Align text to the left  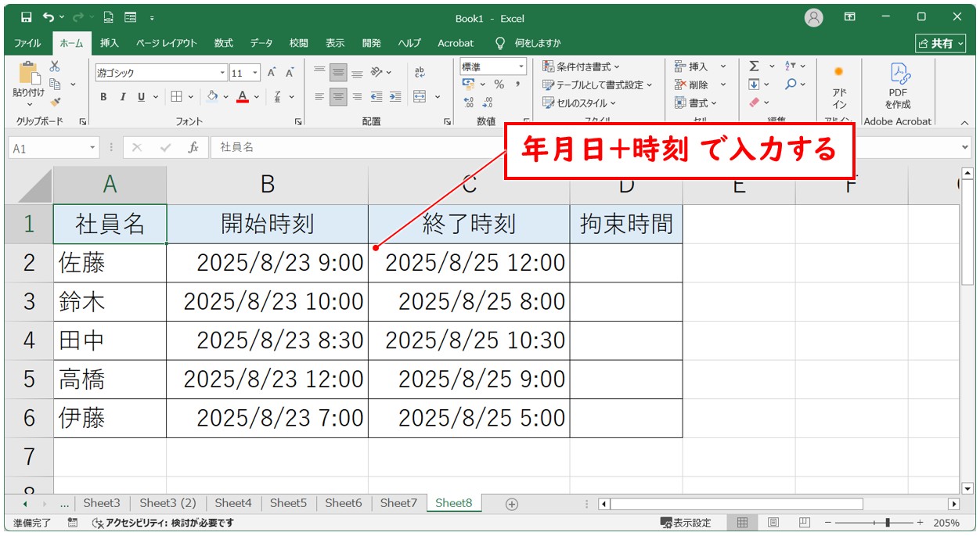[319, 97]
